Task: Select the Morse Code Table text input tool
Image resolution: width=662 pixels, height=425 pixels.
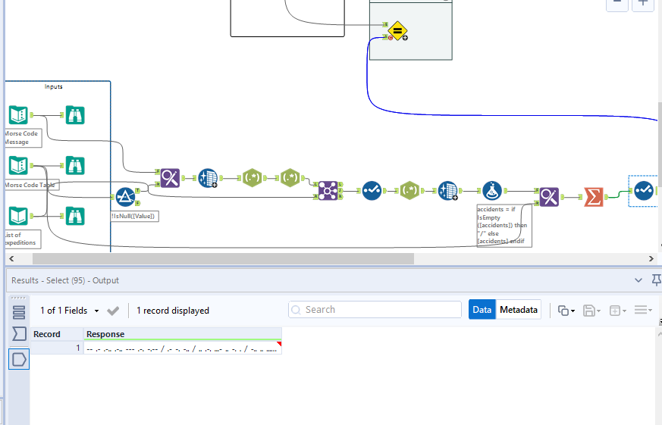Action: (x=18, y=165)
